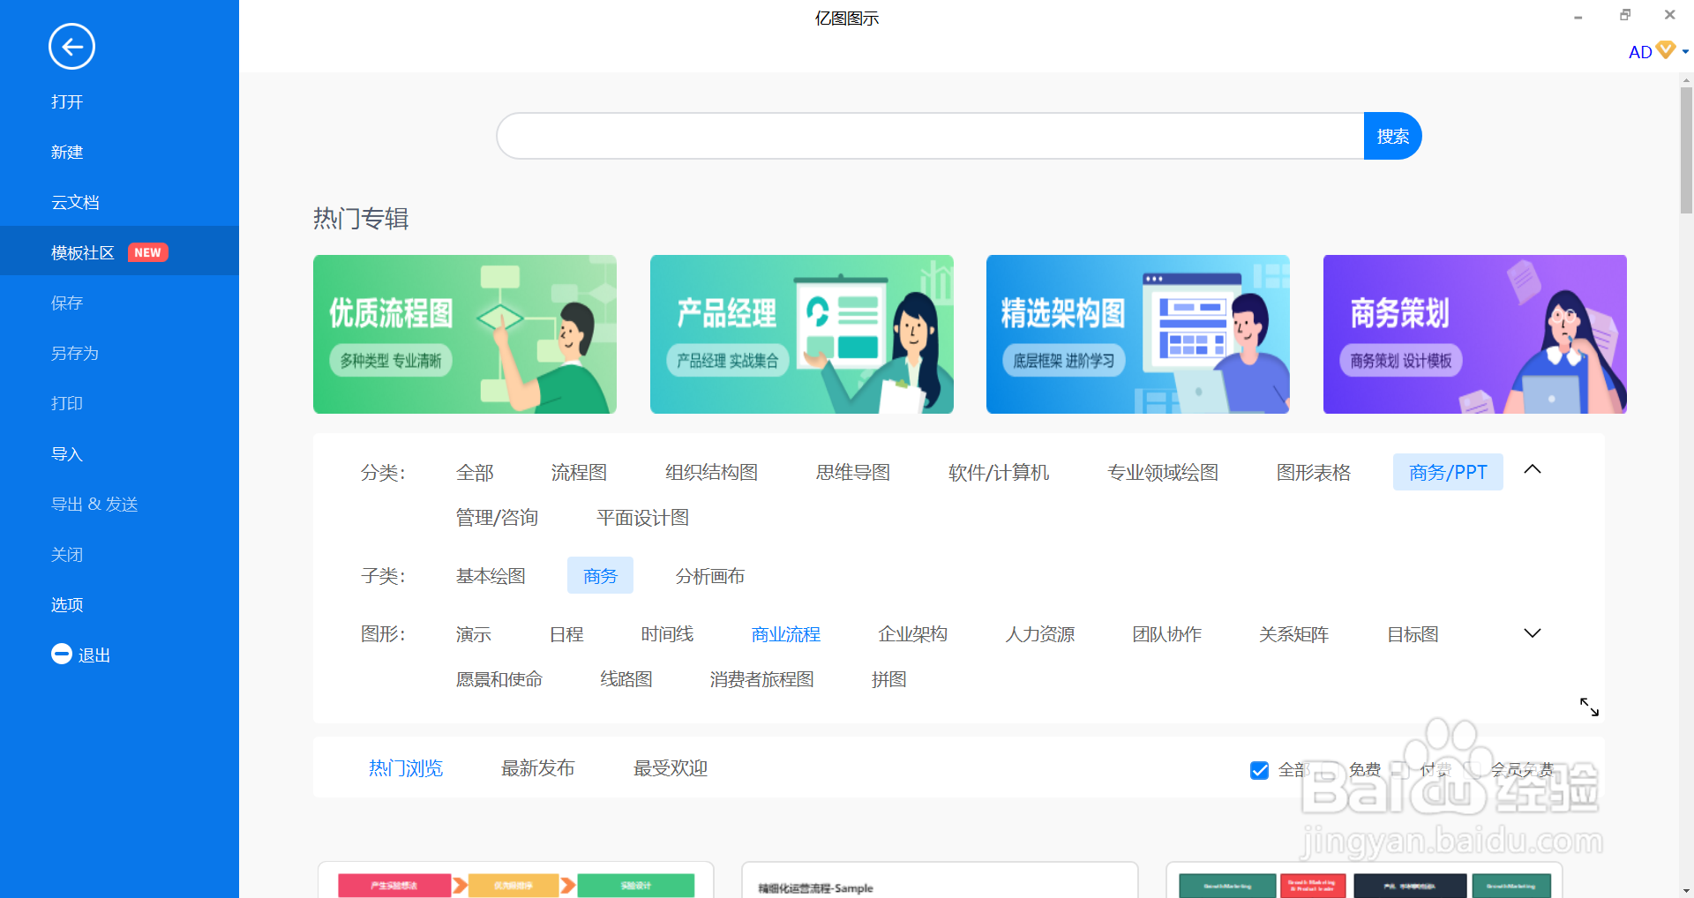Screen dimensions: 1694x898
Task: Open the 产品经理 album banner
Action: coord(802,334)
